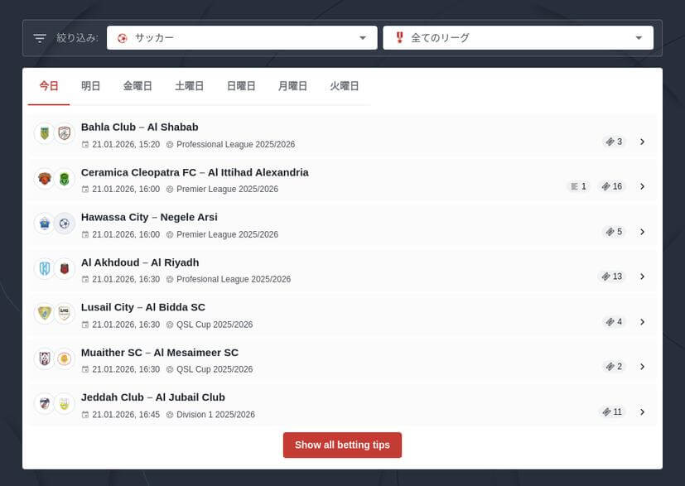Click the filter icon beside 絞り込み
685x486 pixels.
click(40, 38)
